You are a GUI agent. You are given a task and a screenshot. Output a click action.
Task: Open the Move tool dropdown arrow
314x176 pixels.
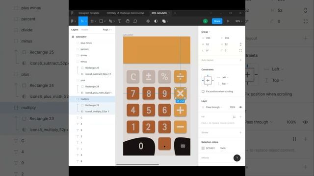click(86, 22)
